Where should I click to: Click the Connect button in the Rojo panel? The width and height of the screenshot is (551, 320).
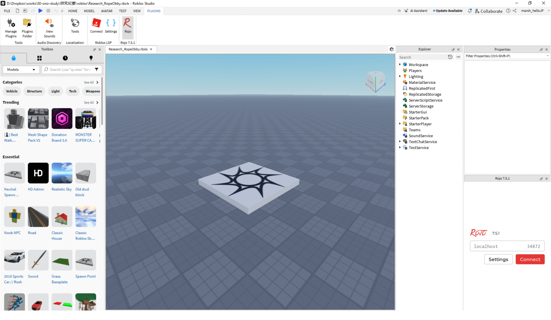click(530, 259)
